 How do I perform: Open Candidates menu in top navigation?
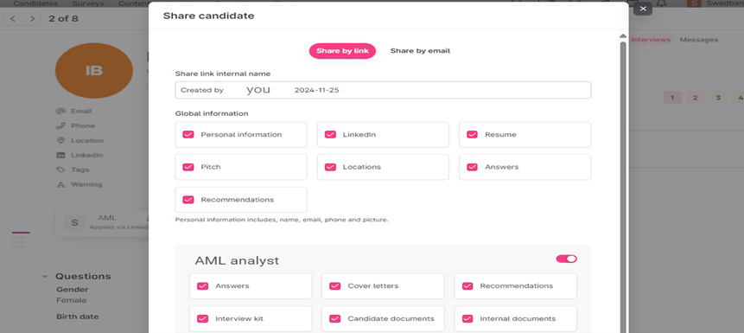coord(35,3)
